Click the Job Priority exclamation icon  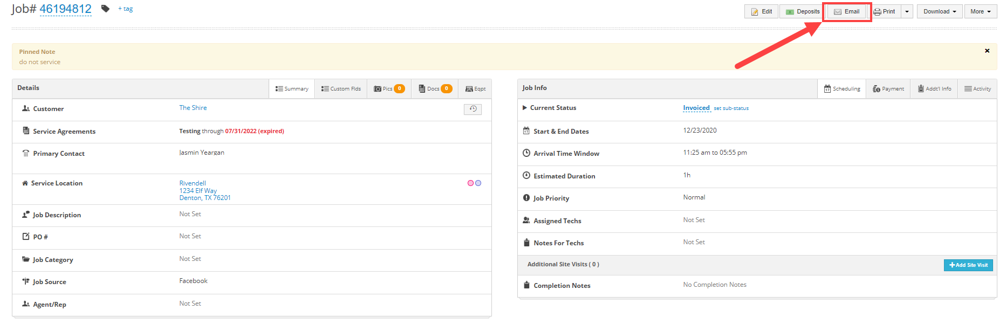(526, 198)
